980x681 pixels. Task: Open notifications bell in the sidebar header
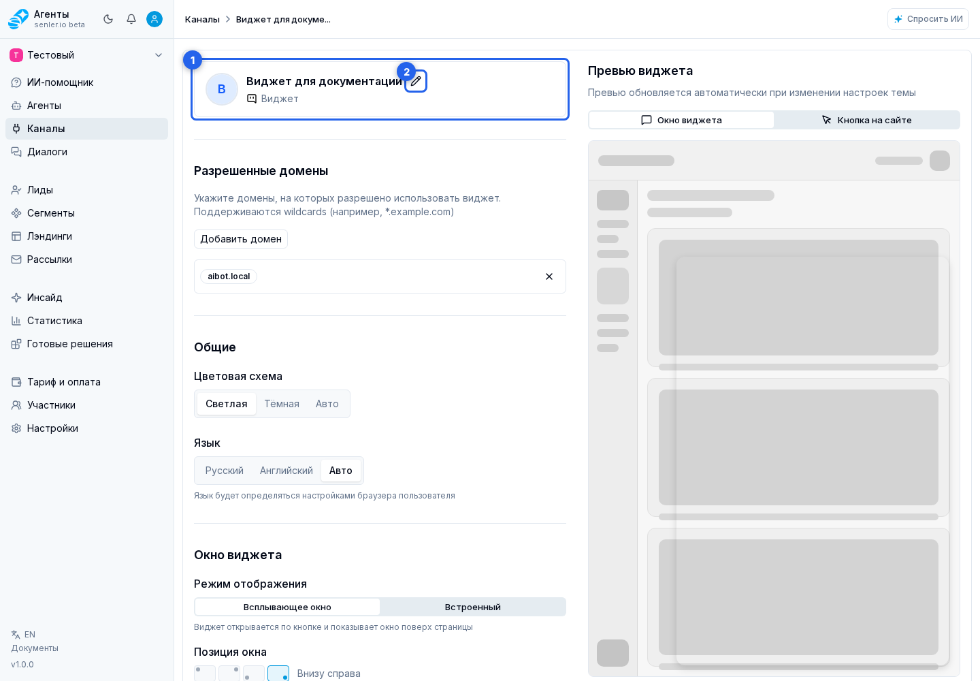point(131,19)
